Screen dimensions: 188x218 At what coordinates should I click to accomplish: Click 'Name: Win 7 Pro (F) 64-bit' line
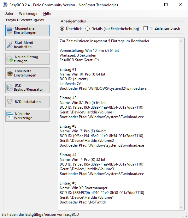click(x=83, y=131)
